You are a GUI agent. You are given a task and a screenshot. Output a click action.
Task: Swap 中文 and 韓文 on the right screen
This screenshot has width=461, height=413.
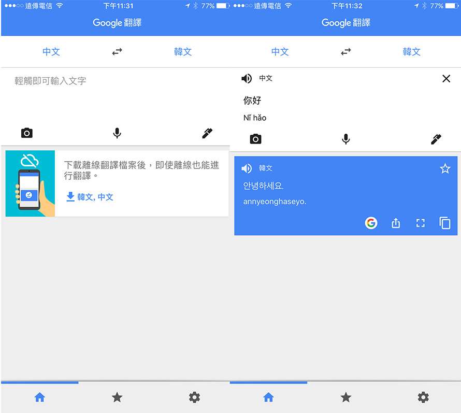(346, 52)
